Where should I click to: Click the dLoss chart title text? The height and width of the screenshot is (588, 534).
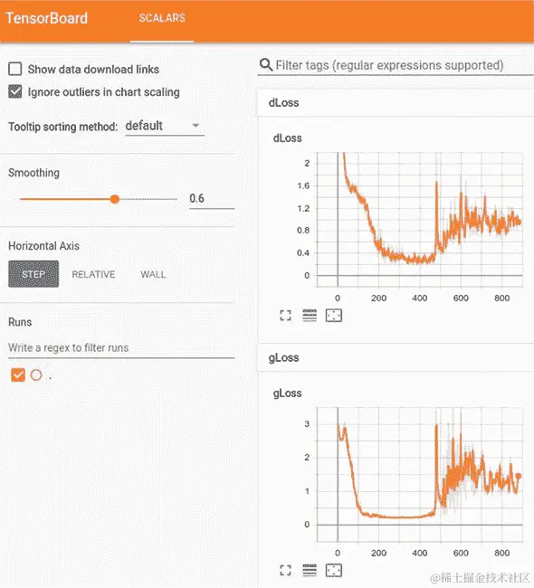[288, 138]
